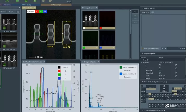Switch to the Histogram tab

coord(145,12)
